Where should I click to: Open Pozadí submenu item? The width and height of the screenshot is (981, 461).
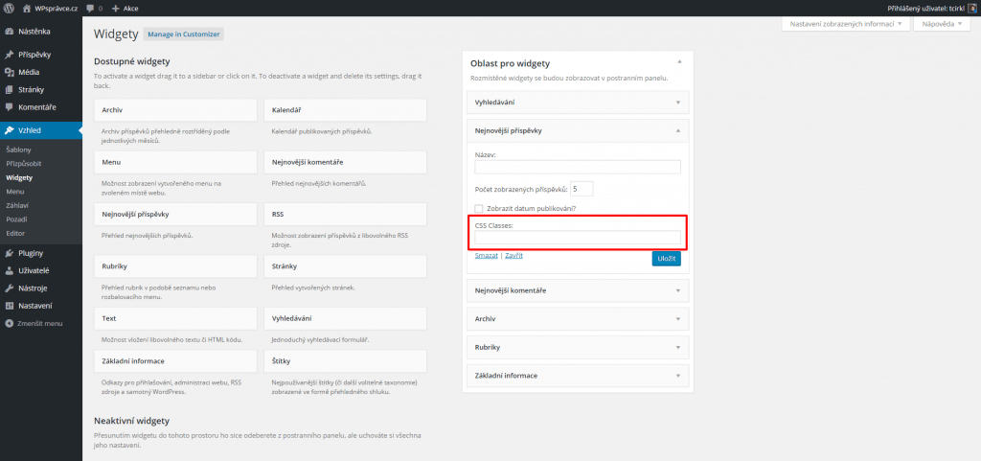[17, 219]
